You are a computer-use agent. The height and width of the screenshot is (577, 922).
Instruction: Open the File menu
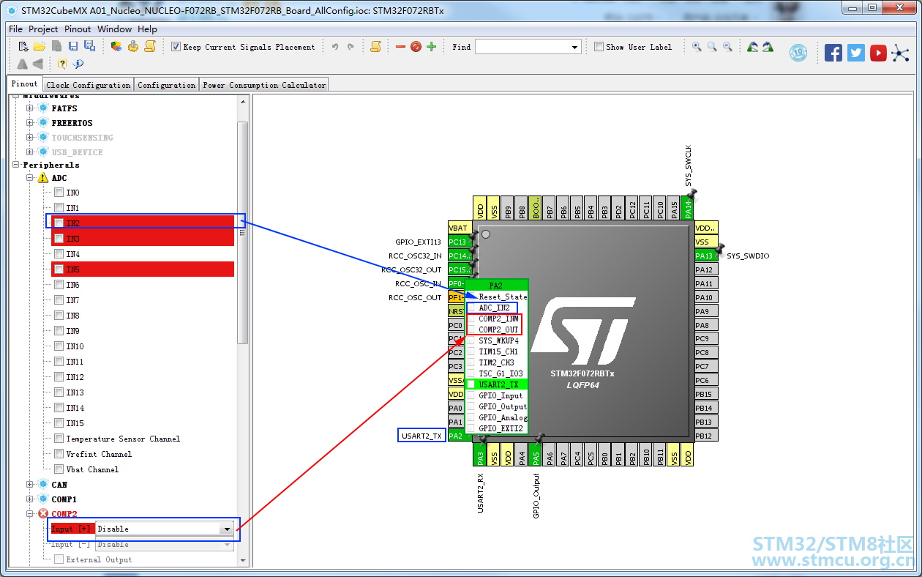click(x=15, y=29)
